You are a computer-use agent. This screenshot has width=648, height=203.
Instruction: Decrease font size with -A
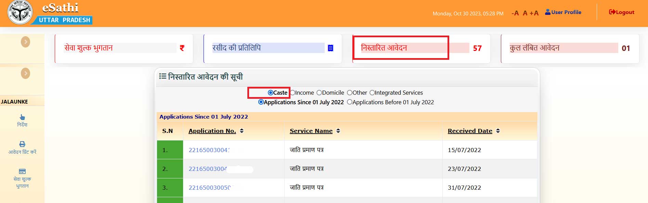coord(515,13)
